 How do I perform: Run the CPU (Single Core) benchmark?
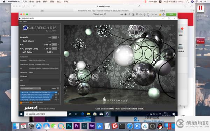point(54,49)
